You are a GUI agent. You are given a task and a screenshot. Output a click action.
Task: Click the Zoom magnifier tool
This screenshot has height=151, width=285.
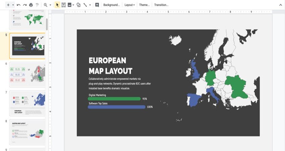point(45,5)
